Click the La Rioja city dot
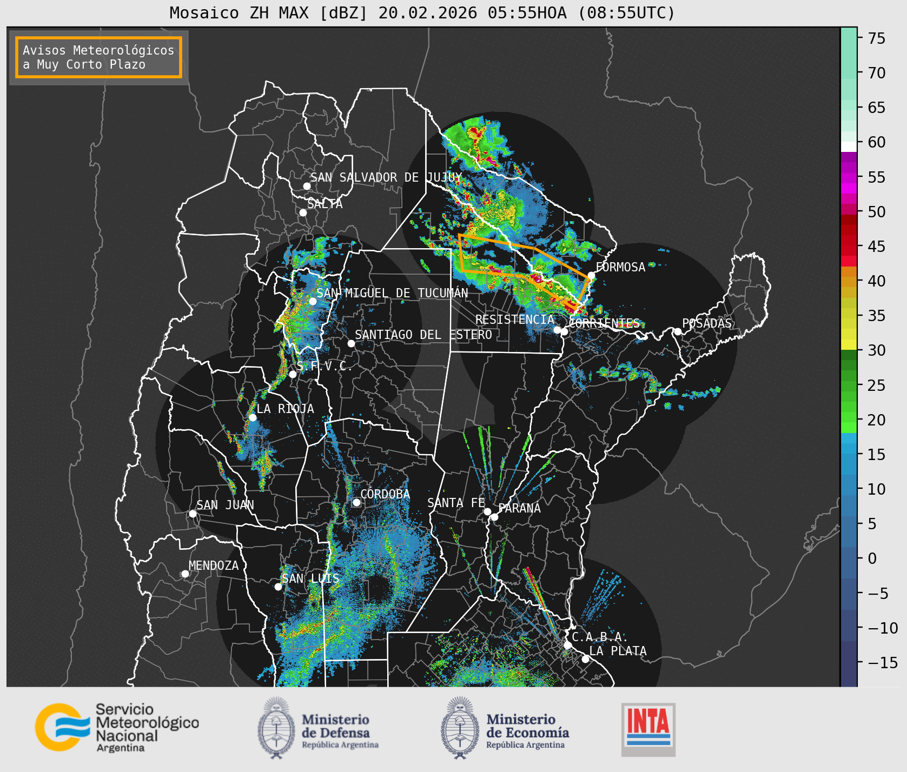Image resolution: width=907 pixels, height=772 pixels. 253,417
